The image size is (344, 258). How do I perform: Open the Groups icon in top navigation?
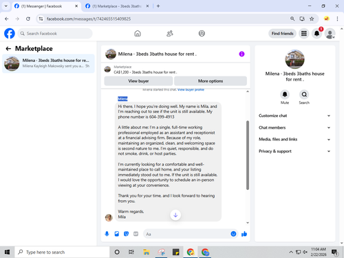click(202, 34)
